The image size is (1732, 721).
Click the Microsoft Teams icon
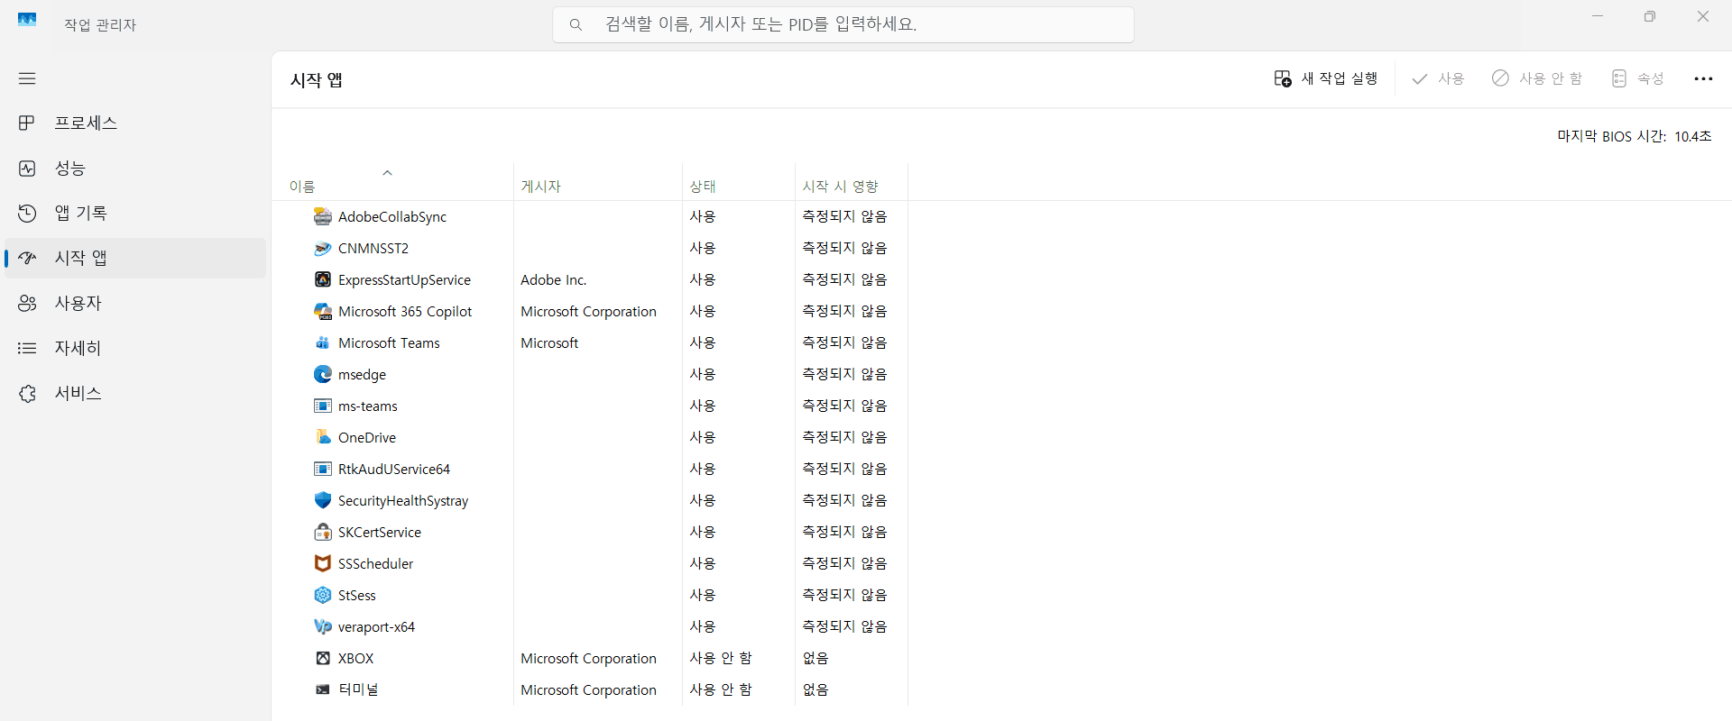click(x=323, y=342)
